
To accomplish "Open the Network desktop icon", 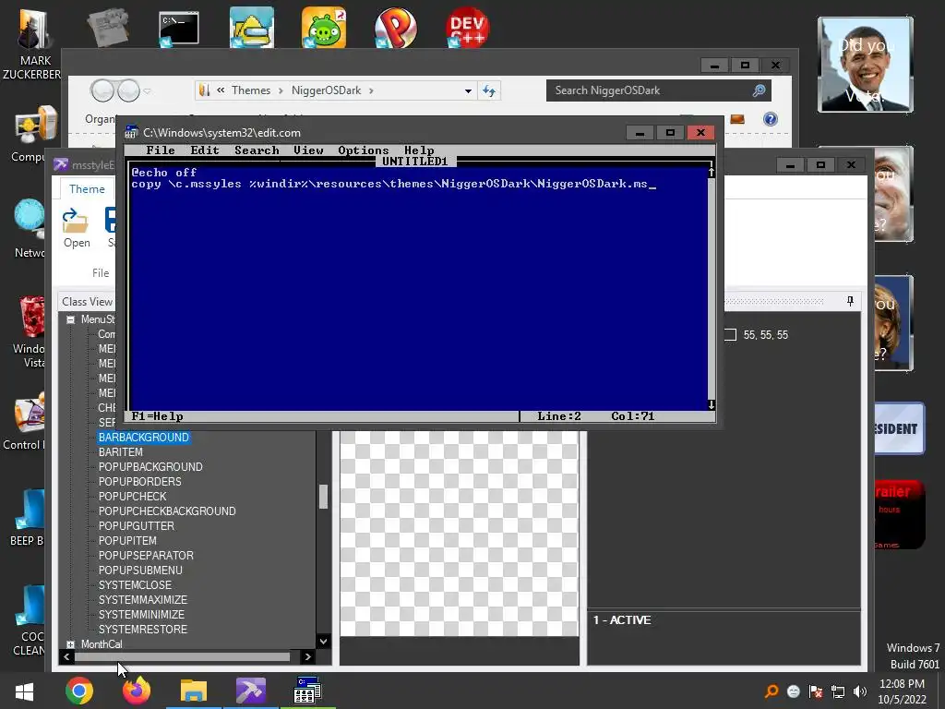I will pyautogui.click(x=29, y=229).
